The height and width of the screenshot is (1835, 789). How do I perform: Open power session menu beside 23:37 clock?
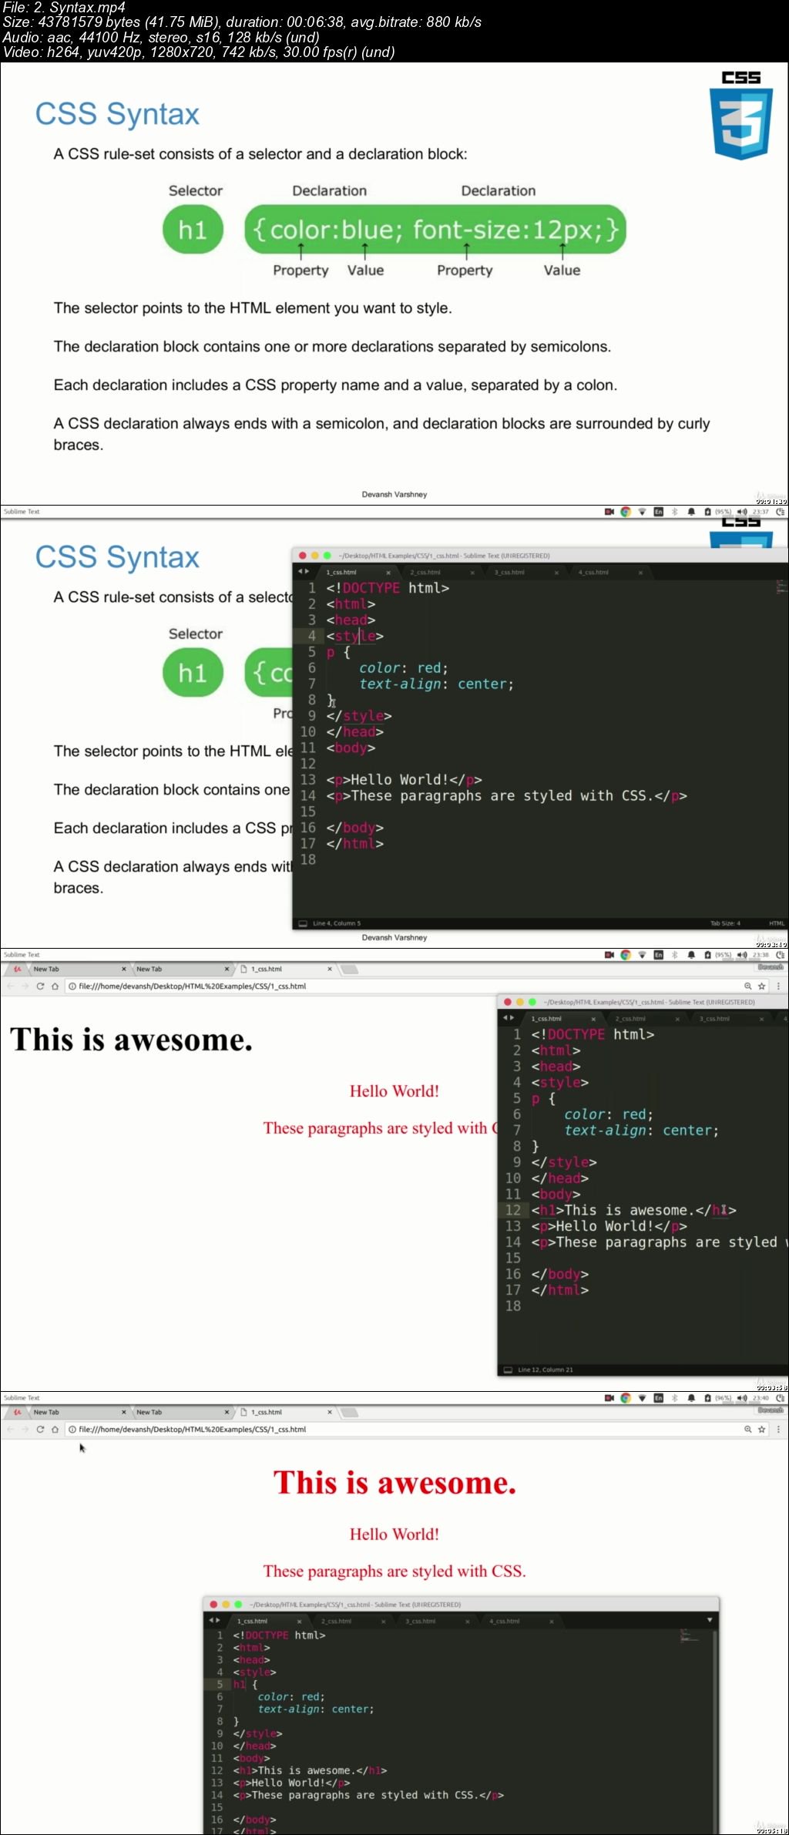[780, 512]
